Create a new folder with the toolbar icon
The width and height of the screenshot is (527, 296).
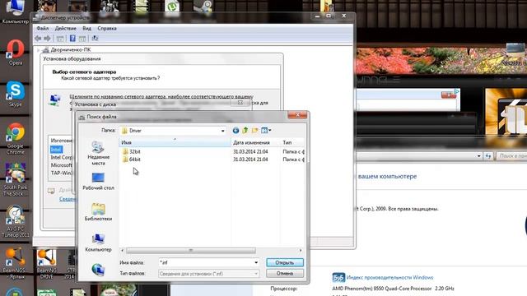coord(254,130)
